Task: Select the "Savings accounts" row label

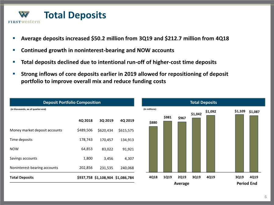Action: click(x=23, y=159)
